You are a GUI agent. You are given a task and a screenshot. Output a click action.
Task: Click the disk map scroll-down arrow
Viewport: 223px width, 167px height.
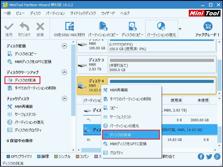219,94
